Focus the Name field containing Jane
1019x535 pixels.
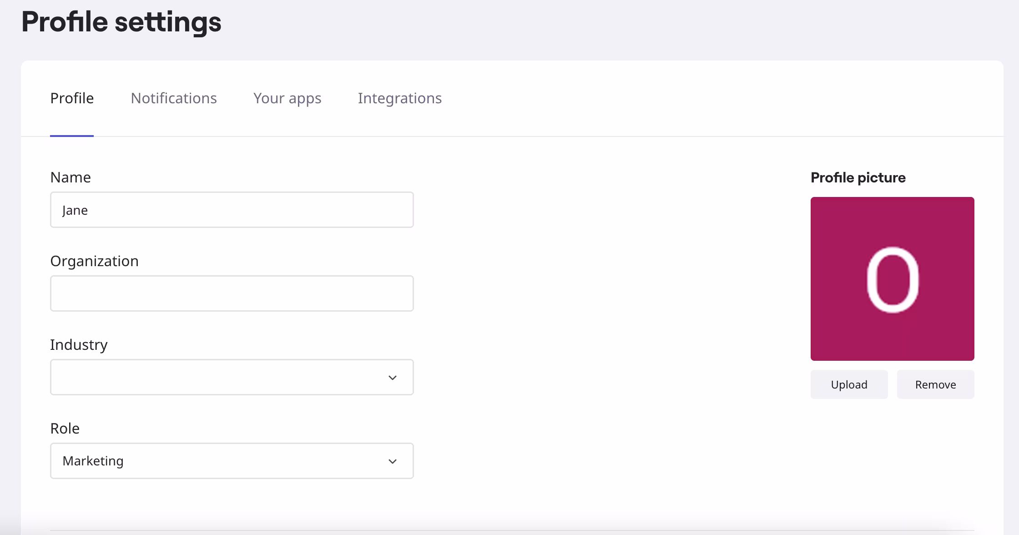(x=232, y=210)
